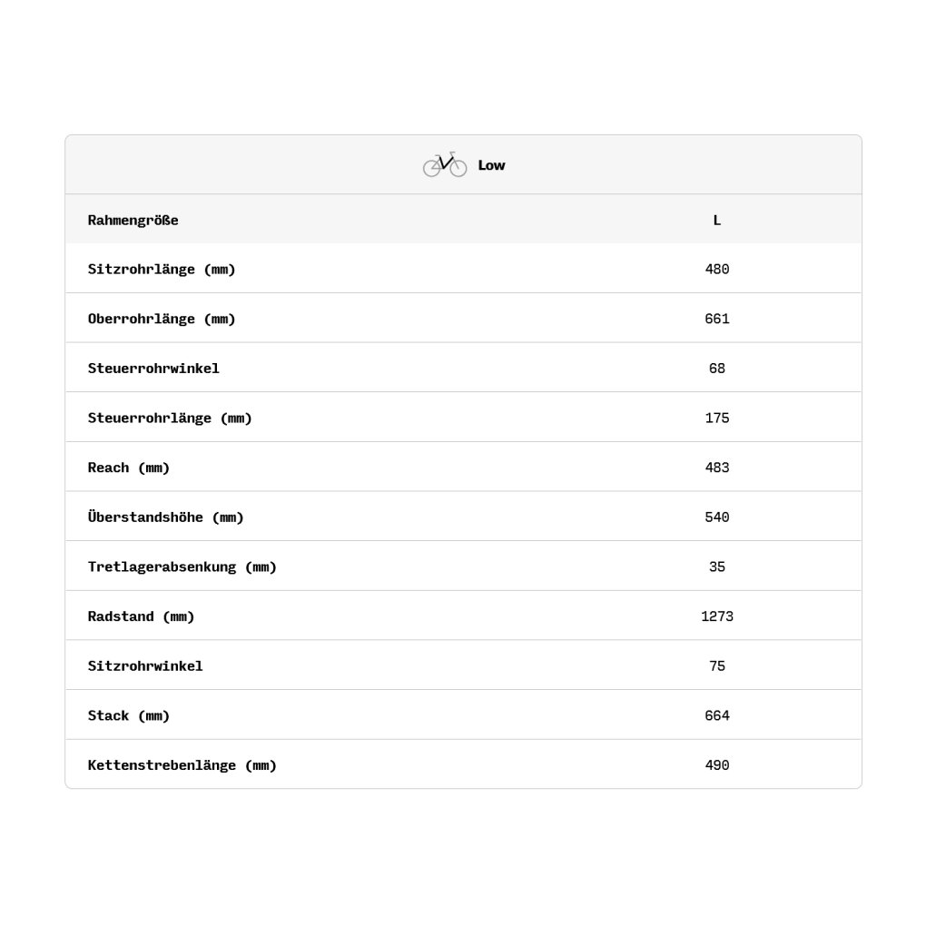
Task: Click the Steuerrohrwinkel row label
Action: point(153,369)
